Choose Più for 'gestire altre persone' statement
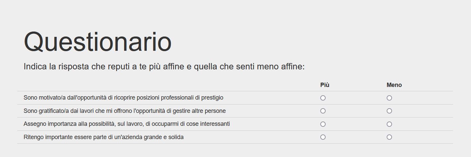 point(323,111)
